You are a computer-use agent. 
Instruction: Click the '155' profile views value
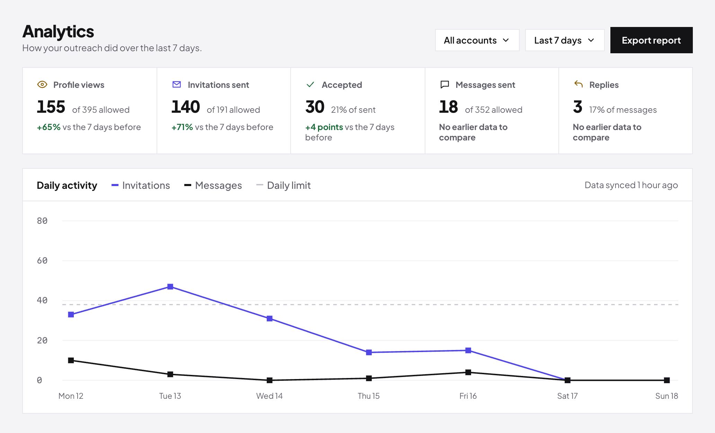pos(51,107)
